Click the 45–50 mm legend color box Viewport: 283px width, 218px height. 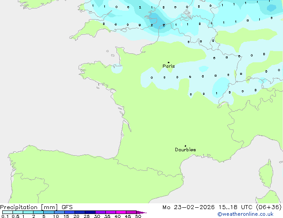(x=131, y=212)
